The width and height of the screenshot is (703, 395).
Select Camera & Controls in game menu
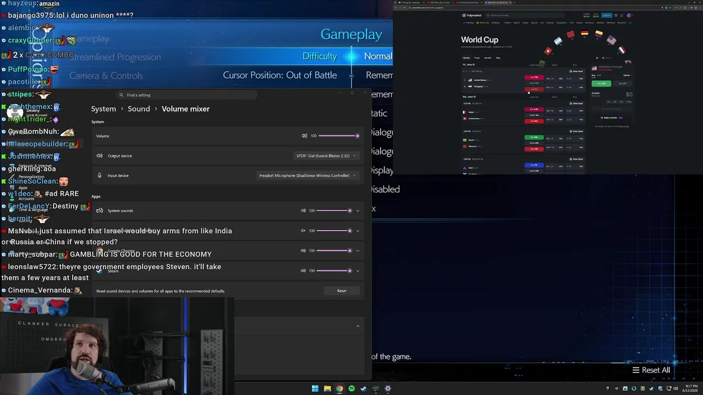(106, 76)
